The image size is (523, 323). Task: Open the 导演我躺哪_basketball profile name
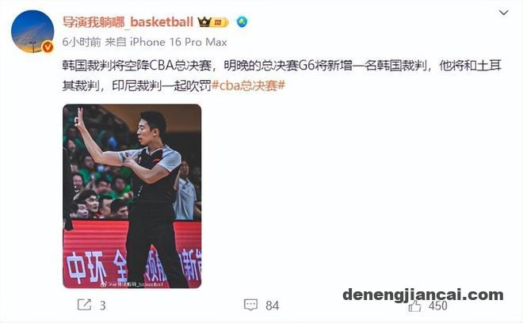tap(128, 22)
